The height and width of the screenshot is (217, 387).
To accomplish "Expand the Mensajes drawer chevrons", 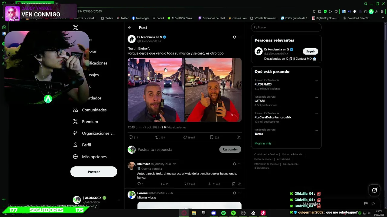I will click(373, 204).
